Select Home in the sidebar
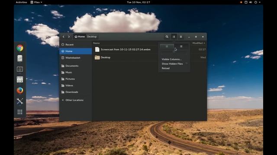The image size is (277, 155). pos(76,51)
